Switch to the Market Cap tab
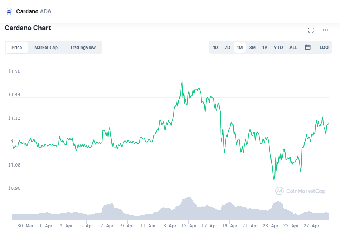This screenshot has height=233, width=340. pyautogui.click(x=46, y=48)
